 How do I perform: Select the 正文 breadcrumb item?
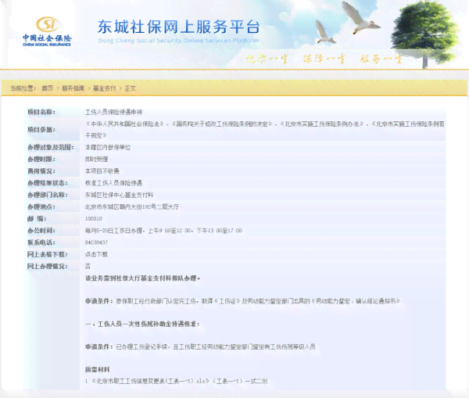pos(130,88)
